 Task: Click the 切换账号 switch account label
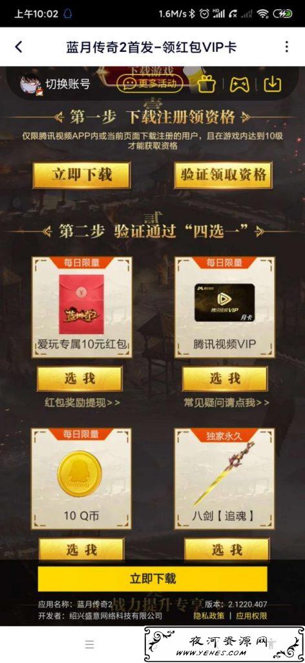67,84
